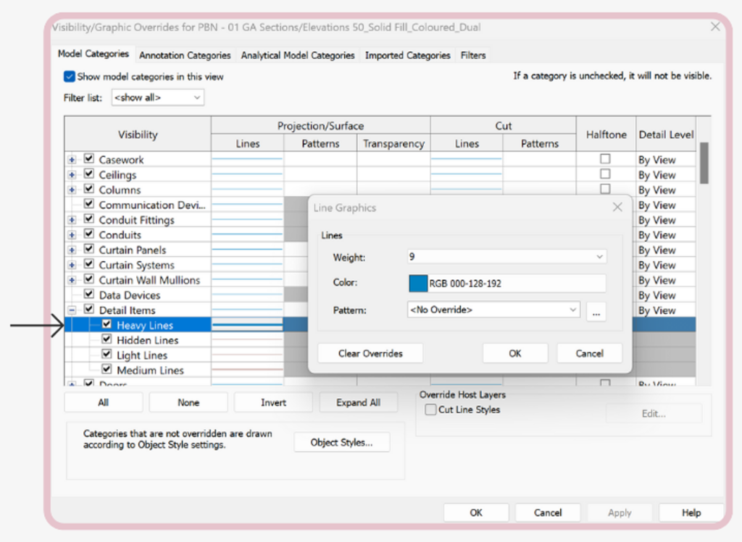Switch to the Imported Categories tab
The width and height of the screenshot is (742, 542).
point(407,55)
